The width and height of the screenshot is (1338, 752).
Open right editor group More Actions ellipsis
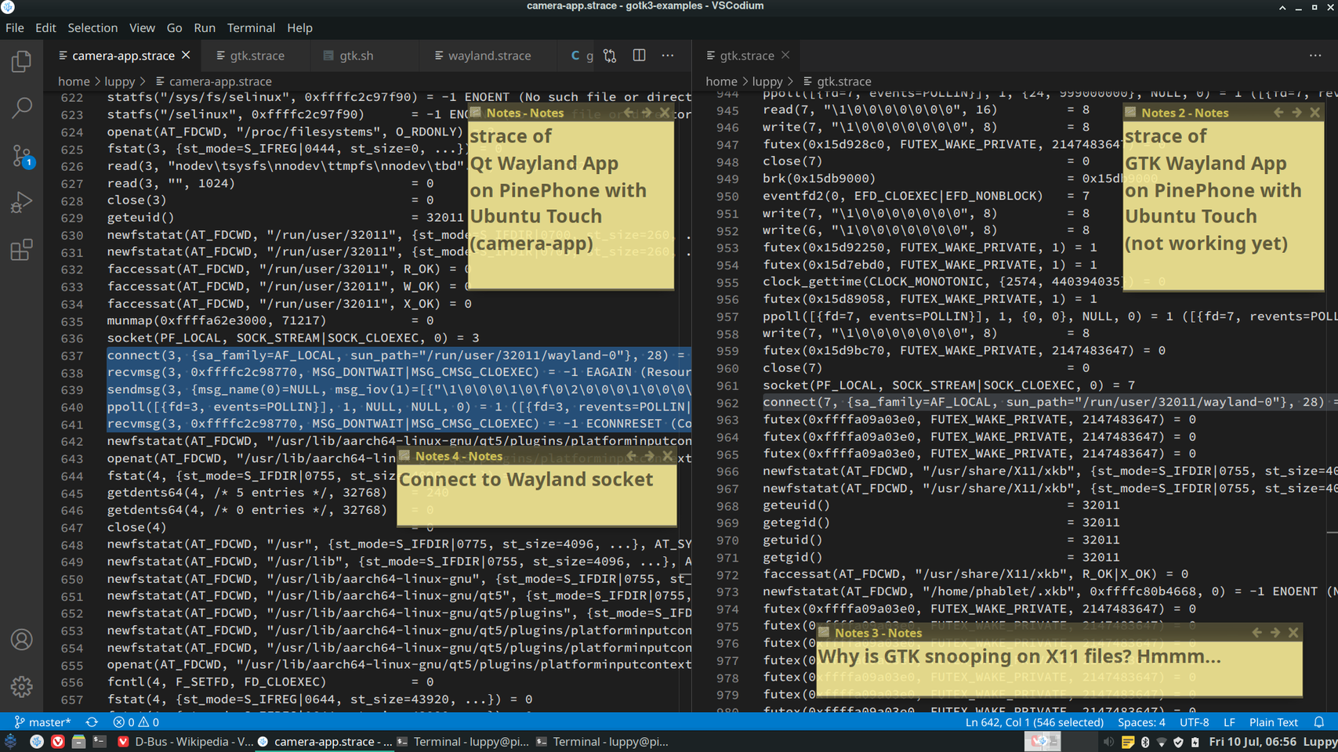tap(1315, 56)
